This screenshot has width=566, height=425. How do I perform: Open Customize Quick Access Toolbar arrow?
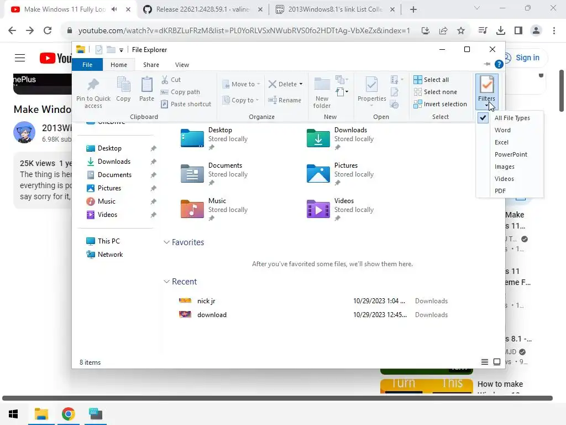coord(121,50)
